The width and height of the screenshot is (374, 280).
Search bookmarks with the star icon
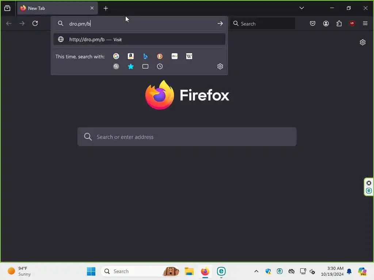point(131,66)
